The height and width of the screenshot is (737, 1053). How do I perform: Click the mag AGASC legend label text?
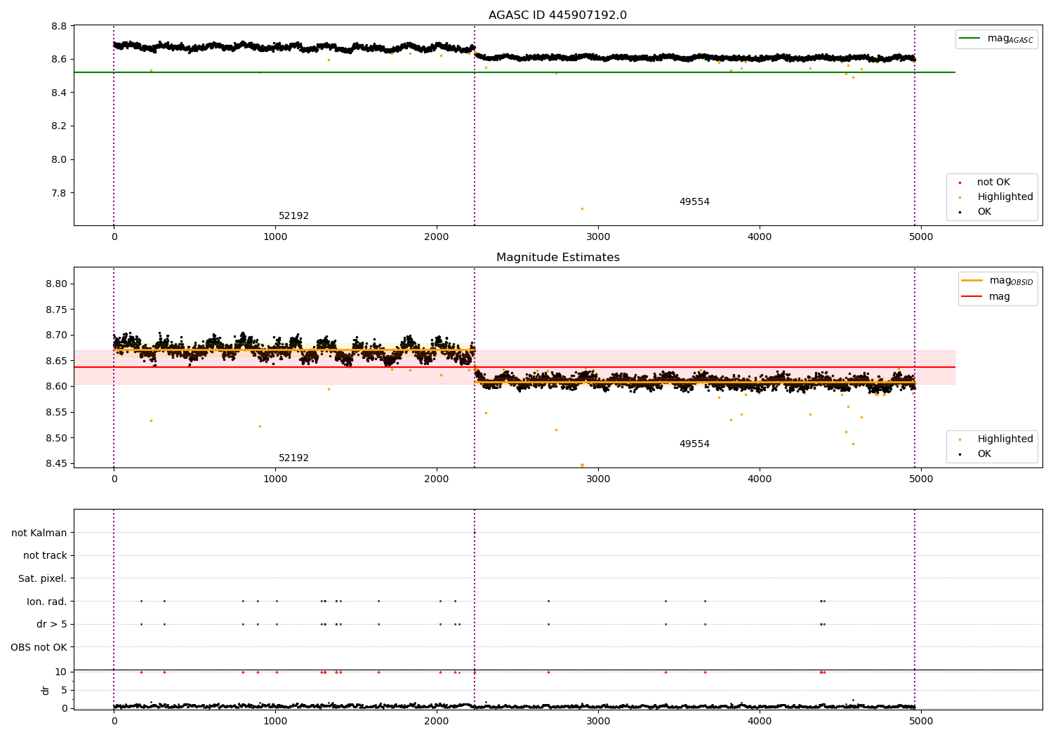[1010, 39]
